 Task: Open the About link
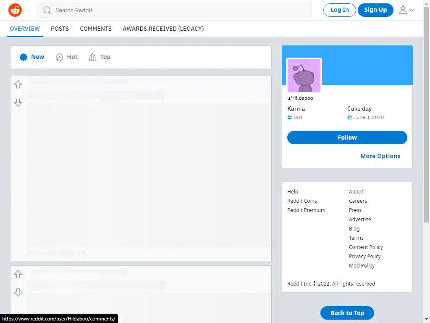tap(356, 192)
